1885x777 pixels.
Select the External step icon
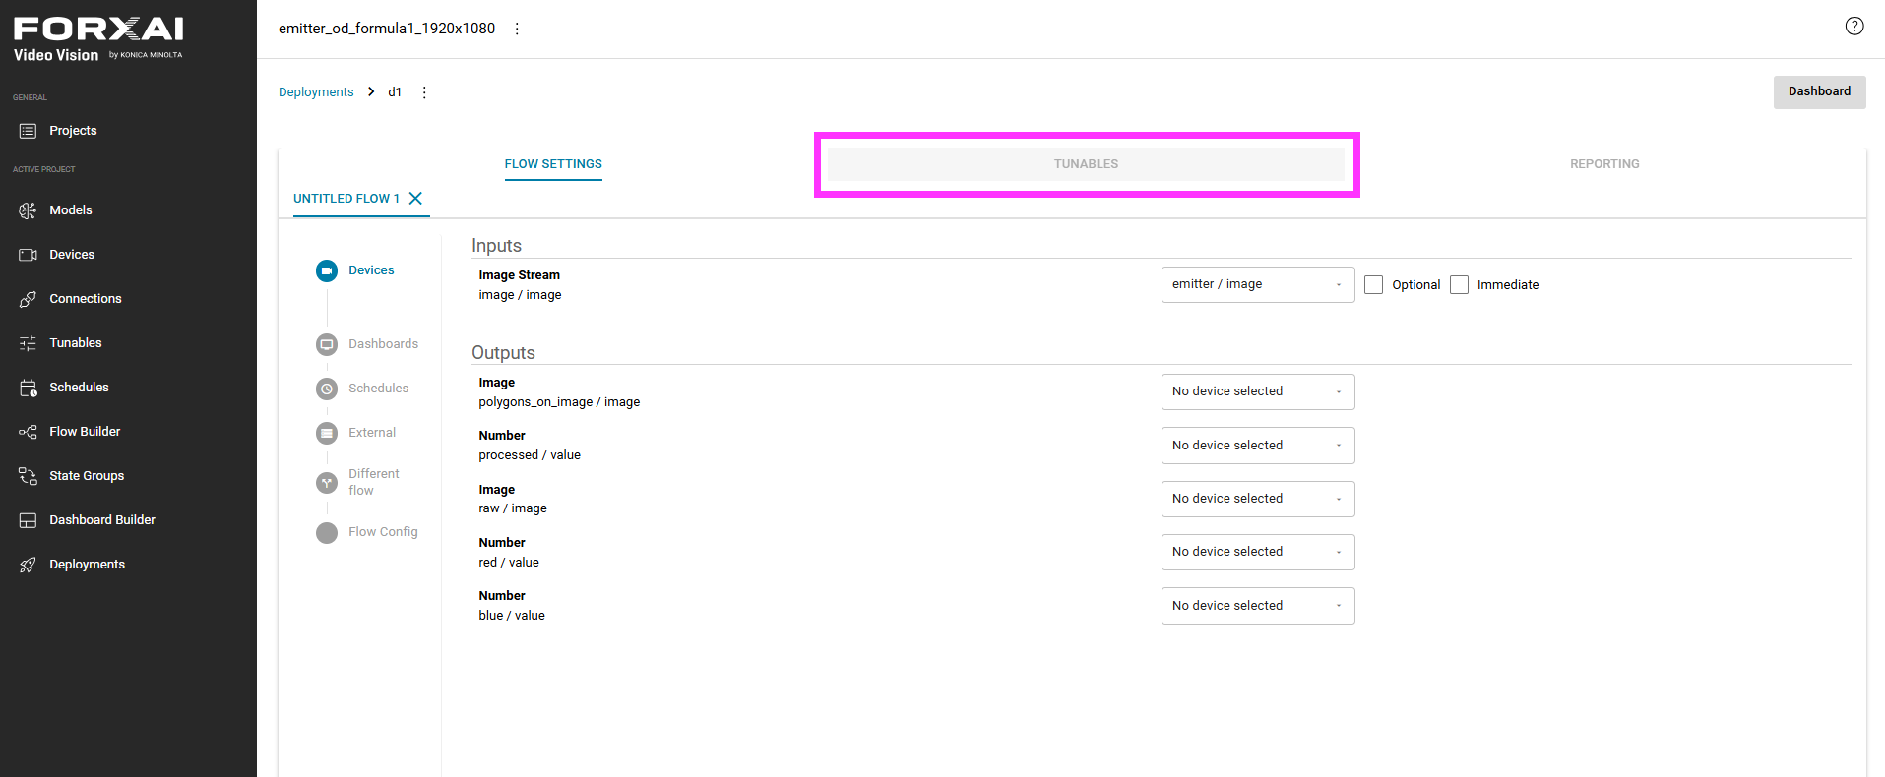(327, 433)
